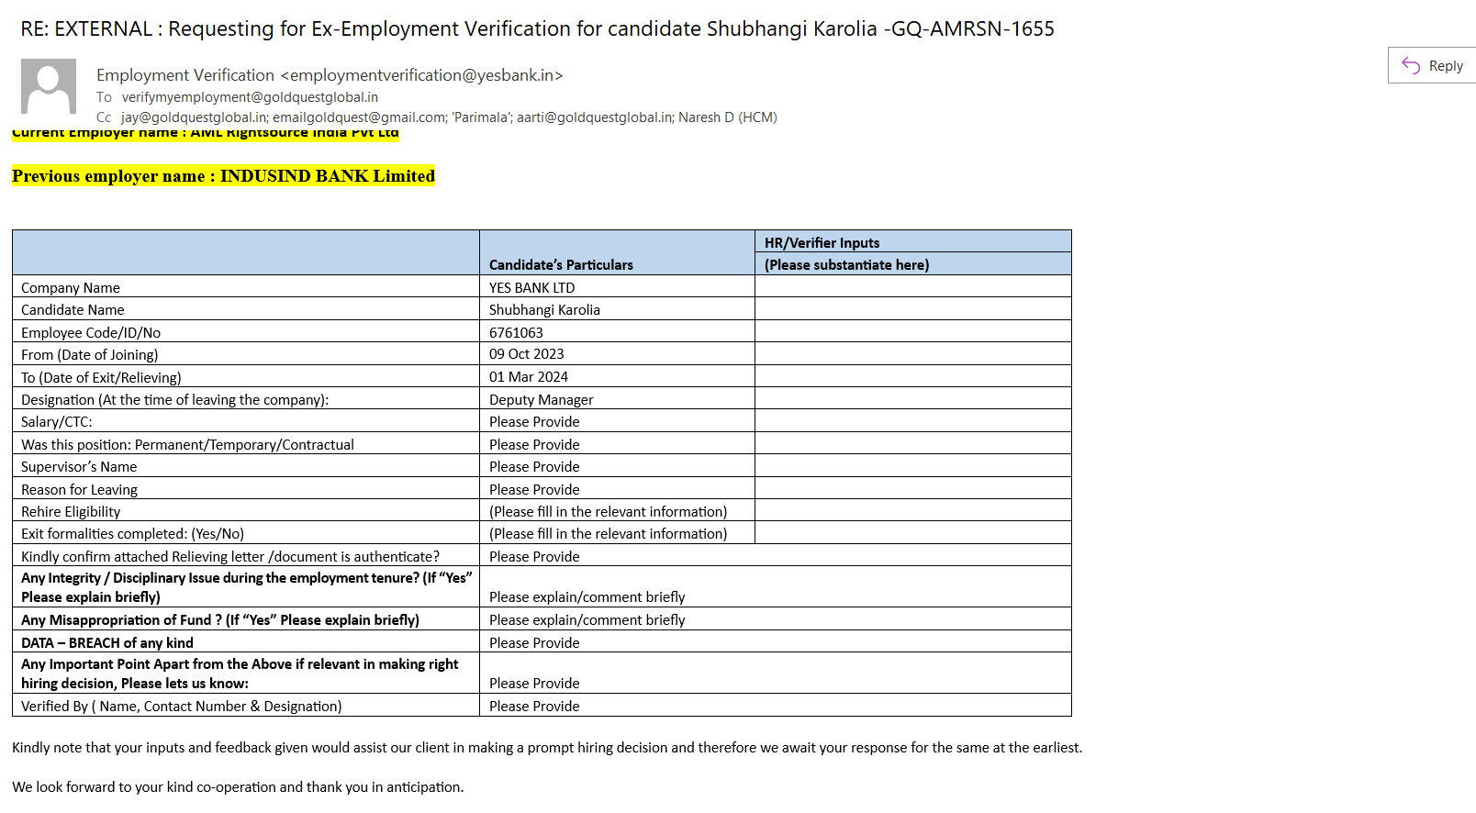Click highlighted Previous employer name line

tap(223, 176)
